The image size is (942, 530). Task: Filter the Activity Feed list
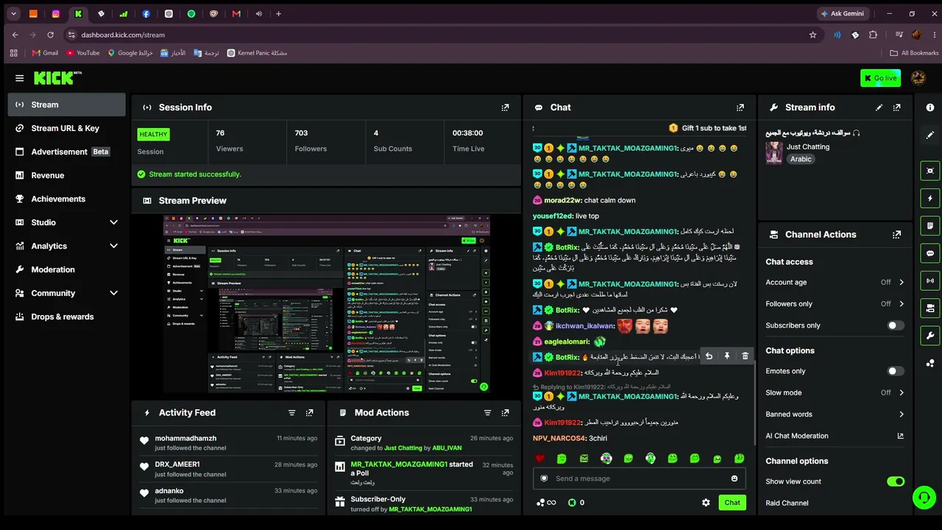[291, 413]
